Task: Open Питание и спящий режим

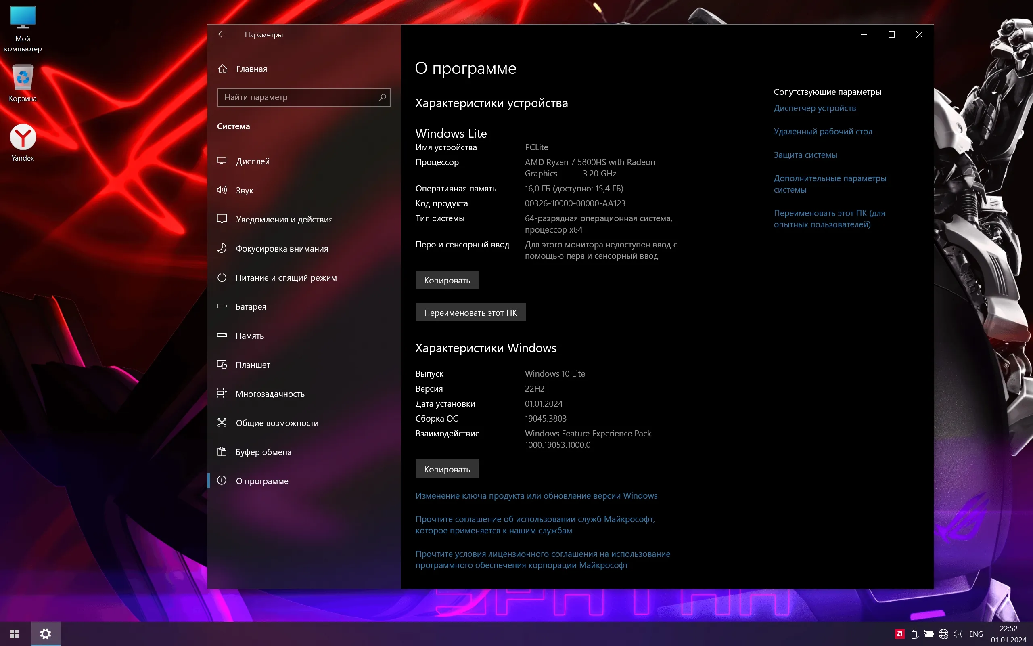Action: tap(286, 278)
